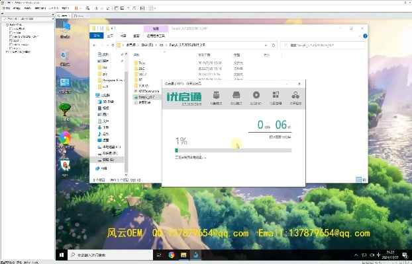This screenshot has height=264, width=412.
Task: Click the green 优启通 logo
Action: tap(184, 96)
